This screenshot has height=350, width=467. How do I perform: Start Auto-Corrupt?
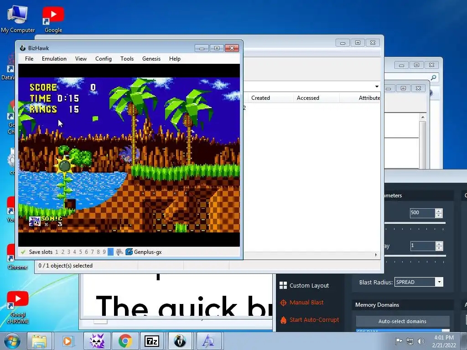tap(314, 319)
